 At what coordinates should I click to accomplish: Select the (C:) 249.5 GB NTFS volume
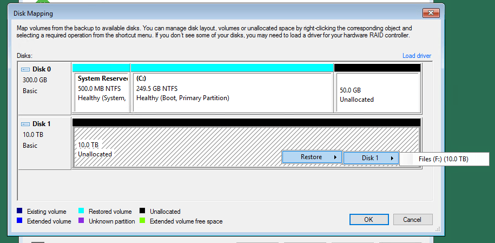(233, 92)
